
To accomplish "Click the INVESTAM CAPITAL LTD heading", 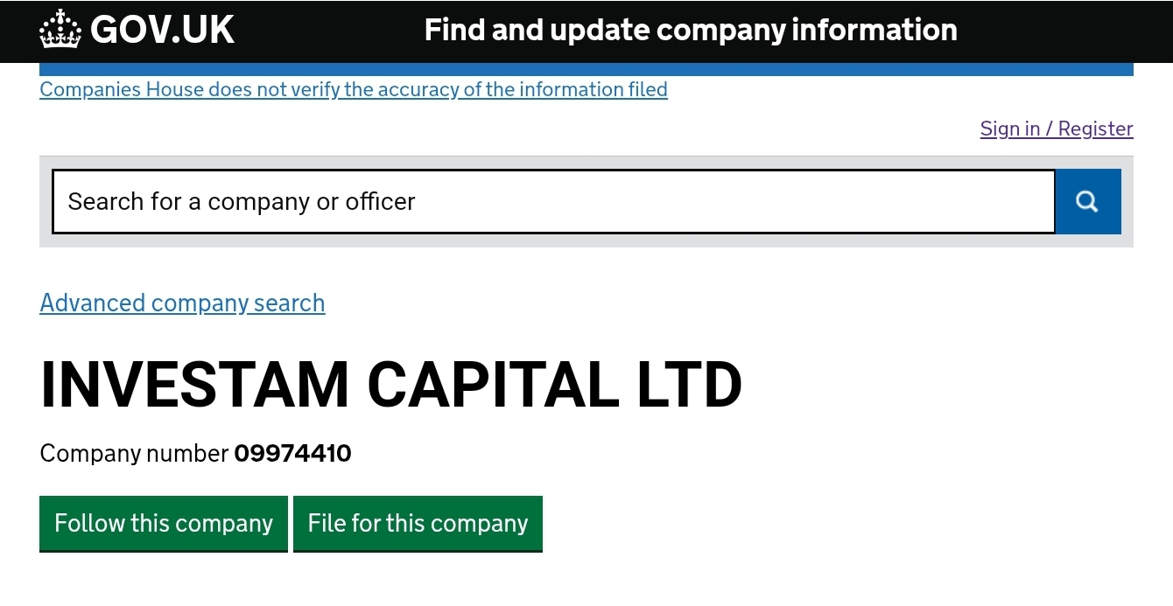I will (391, 385).
